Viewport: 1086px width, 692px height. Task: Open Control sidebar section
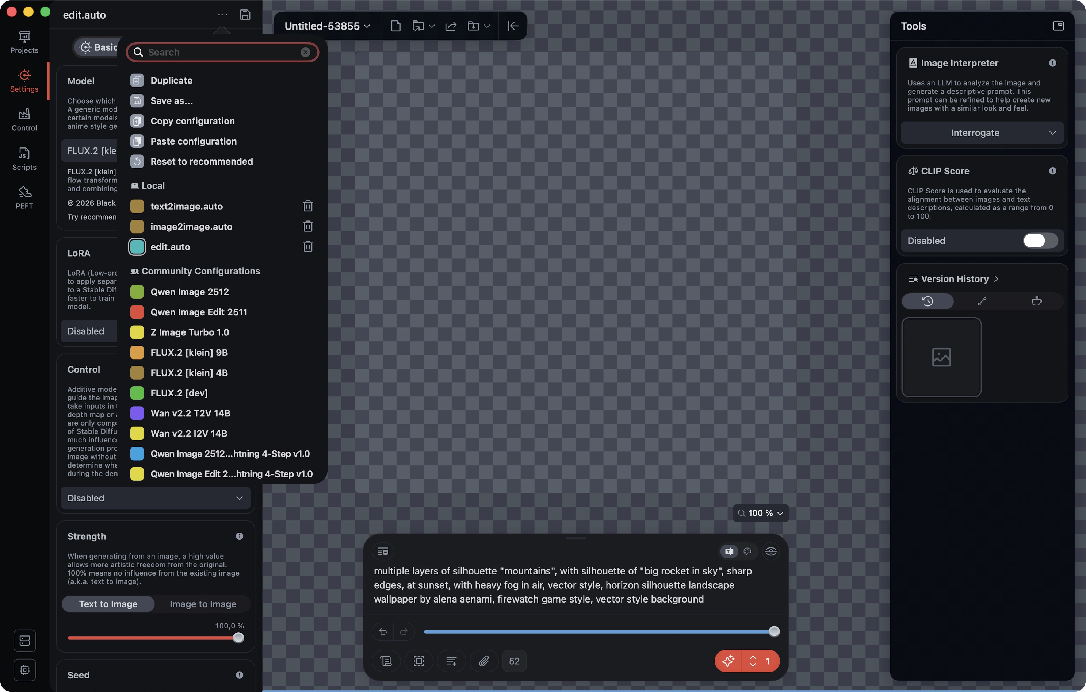point(24,120)
